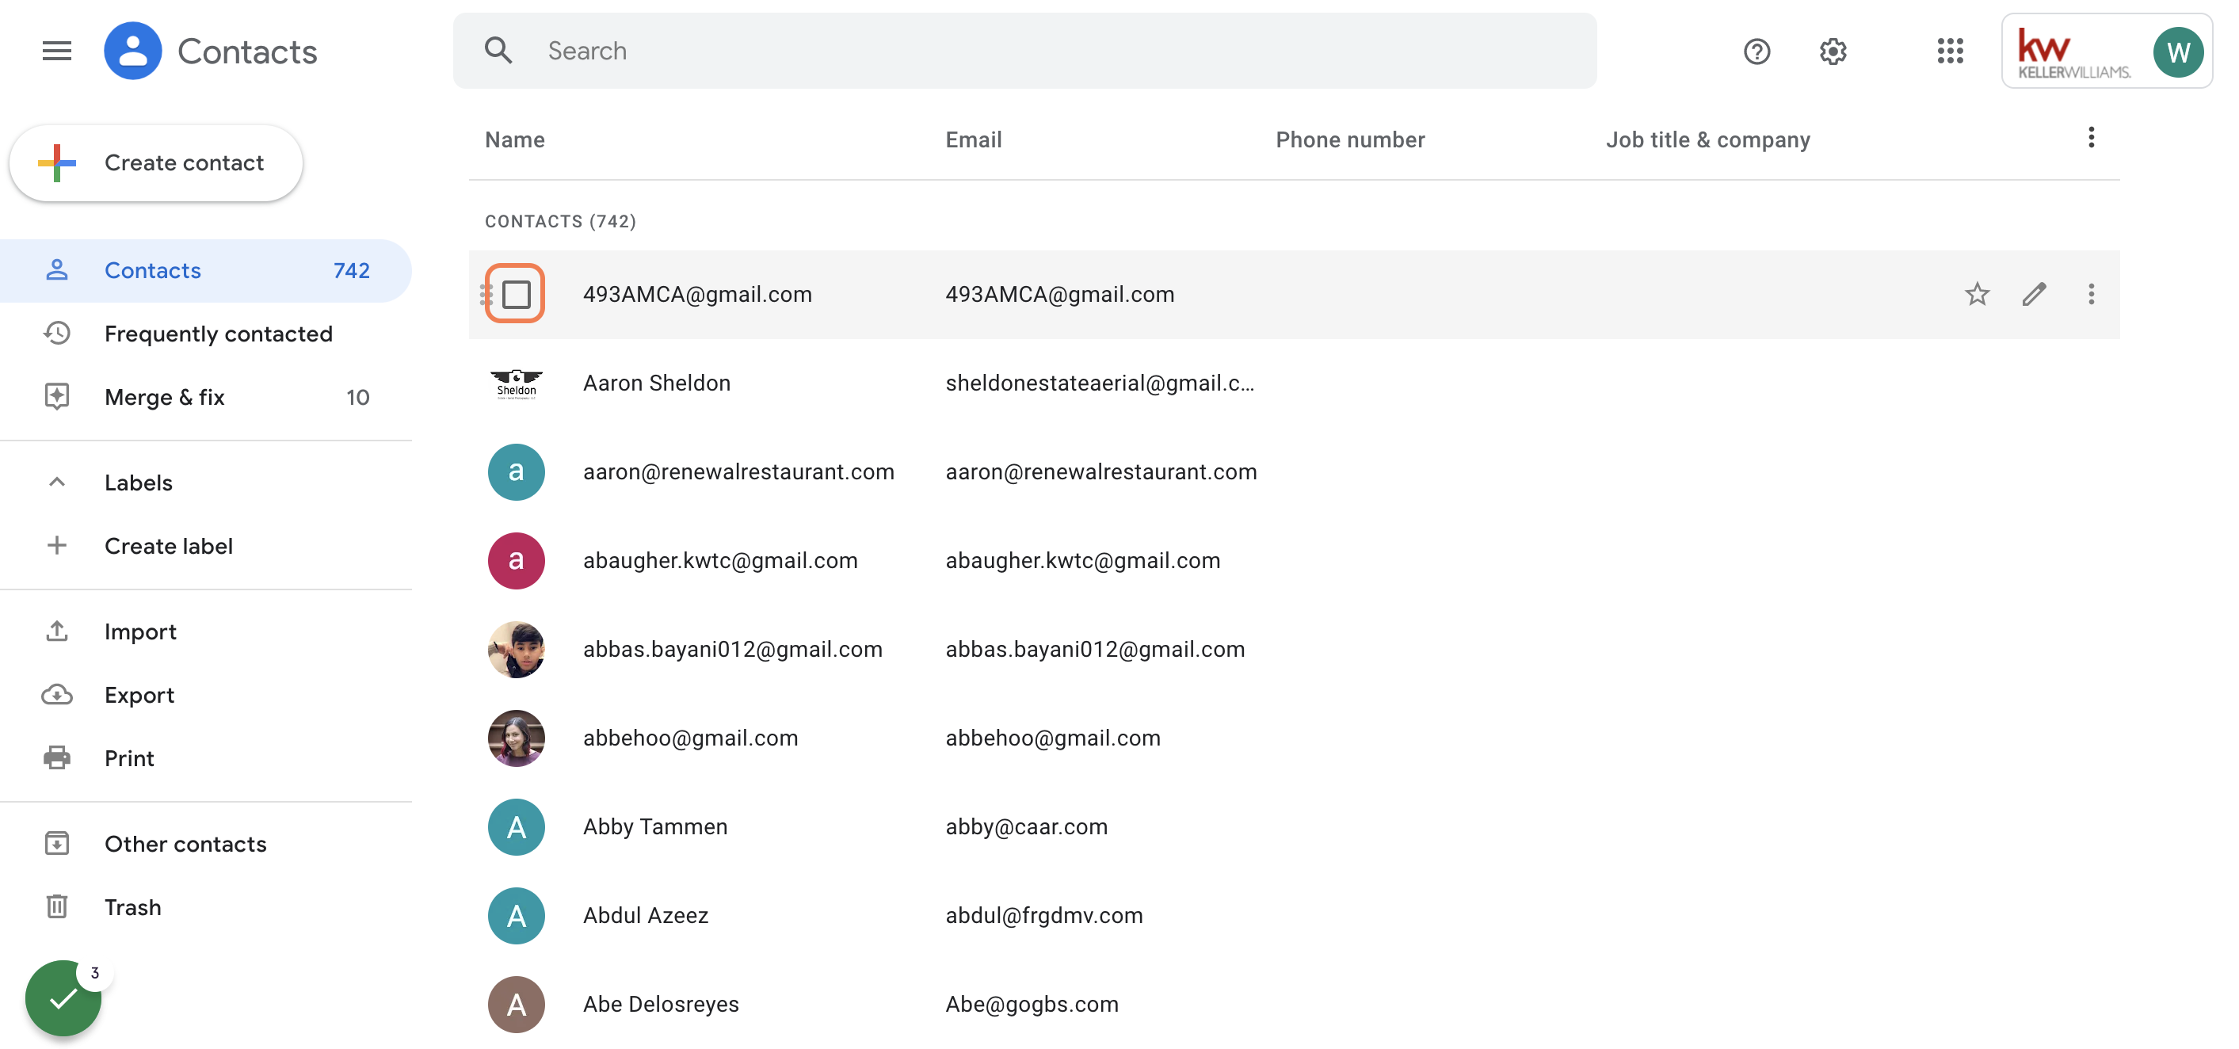The width and height of the screenshot is (2239, 1049).
Task: Collapse the Labels section
Action: tap(56, 483)
